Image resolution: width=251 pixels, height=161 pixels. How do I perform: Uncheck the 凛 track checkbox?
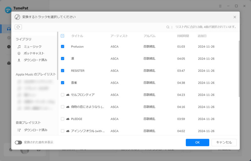coord(62,59)
